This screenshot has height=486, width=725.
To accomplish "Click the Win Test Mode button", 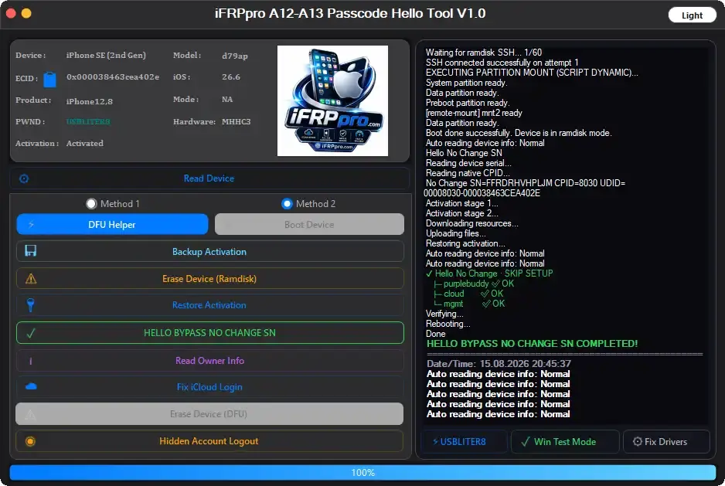I will pos(565,442).
